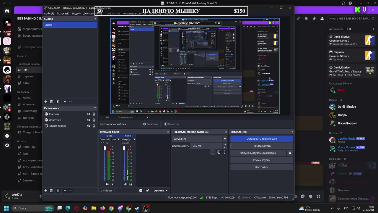This screenshot has height=213, width=378.
Task: Mute the Звук раб. стола speaker icon
Action: click(x=107, y=184)
